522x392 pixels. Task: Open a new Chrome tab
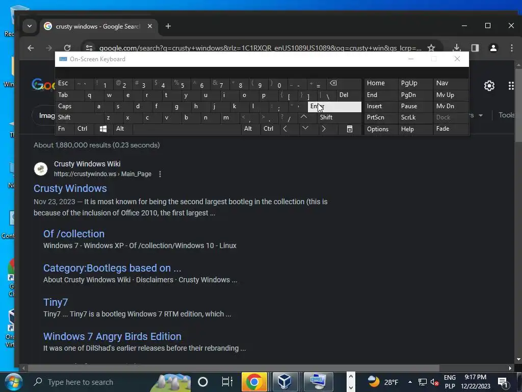pos(168,26)
